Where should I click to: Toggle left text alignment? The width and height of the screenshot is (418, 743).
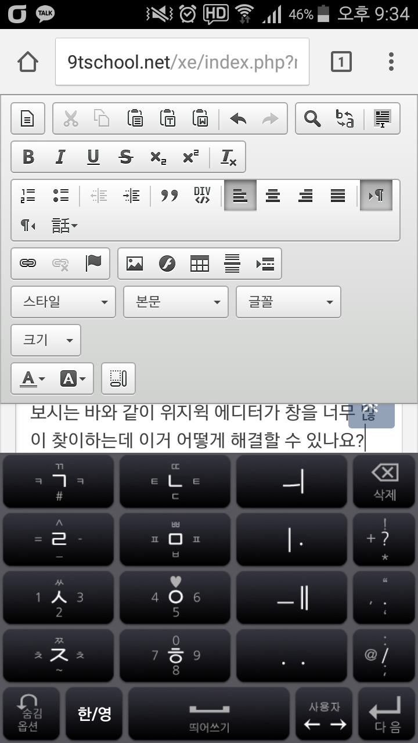click(240, 196)
